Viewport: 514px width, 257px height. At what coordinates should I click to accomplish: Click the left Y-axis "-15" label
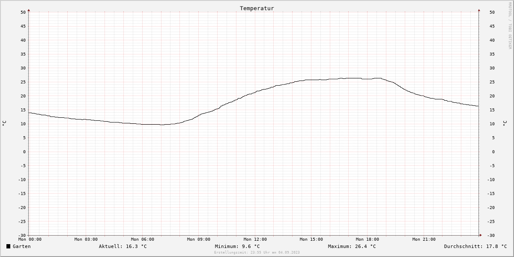click(x=22, y=194)
